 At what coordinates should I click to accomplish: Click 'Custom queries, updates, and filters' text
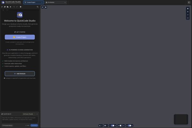(x=15, y=66)
